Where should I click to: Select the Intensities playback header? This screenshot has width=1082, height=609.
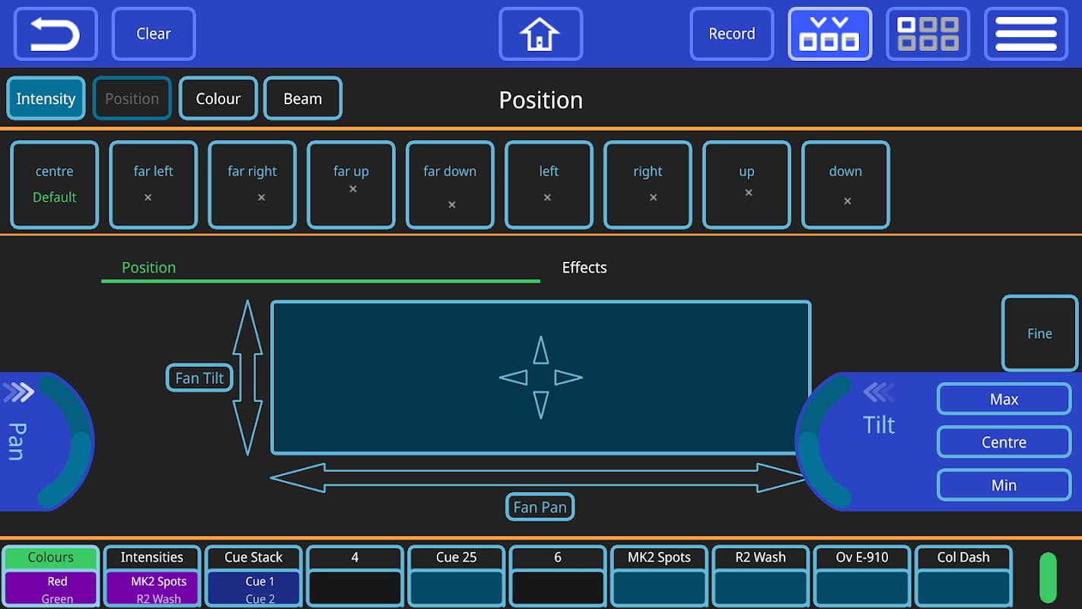pyautogui.click(x=152, y=557)
